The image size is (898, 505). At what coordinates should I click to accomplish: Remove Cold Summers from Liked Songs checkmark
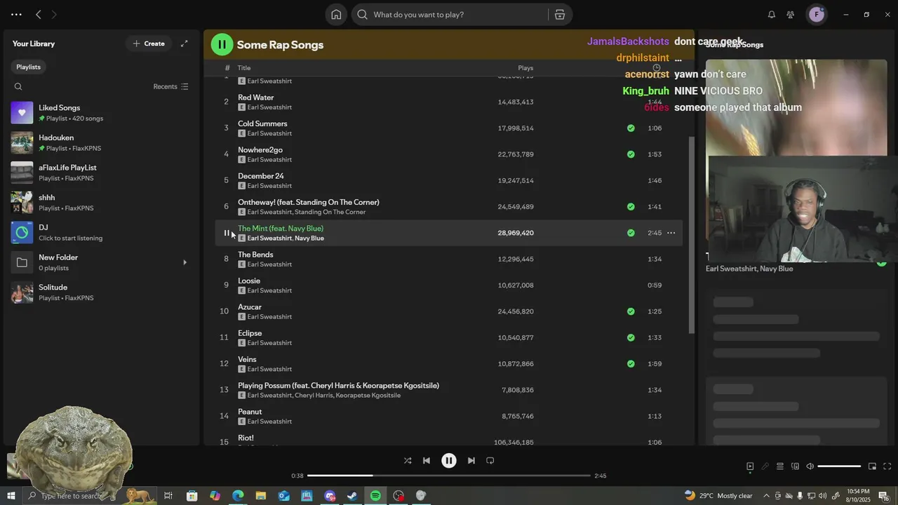[x=631, y=128]
